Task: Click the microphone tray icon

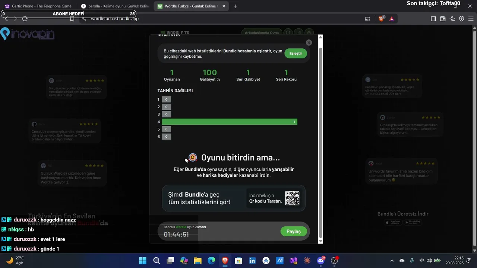Action: pyautogui.click(x=412, y=261)
